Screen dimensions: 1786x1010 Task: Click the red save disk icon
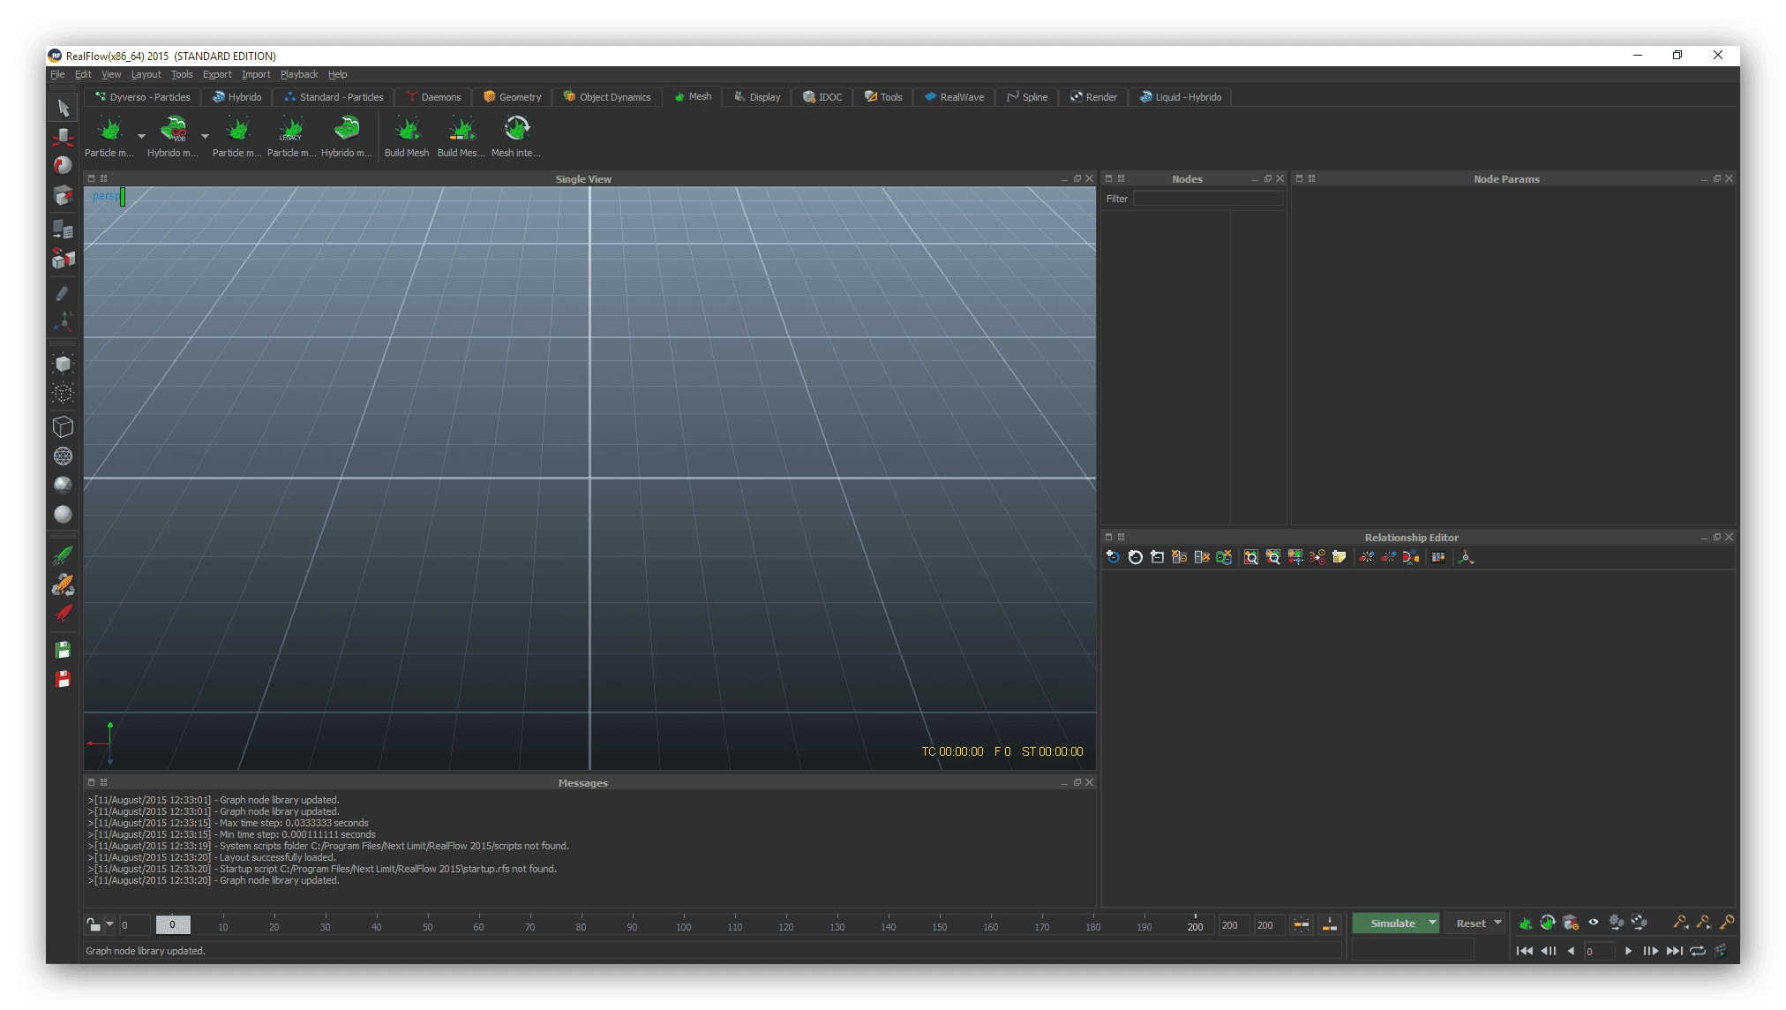click(63, 679)
